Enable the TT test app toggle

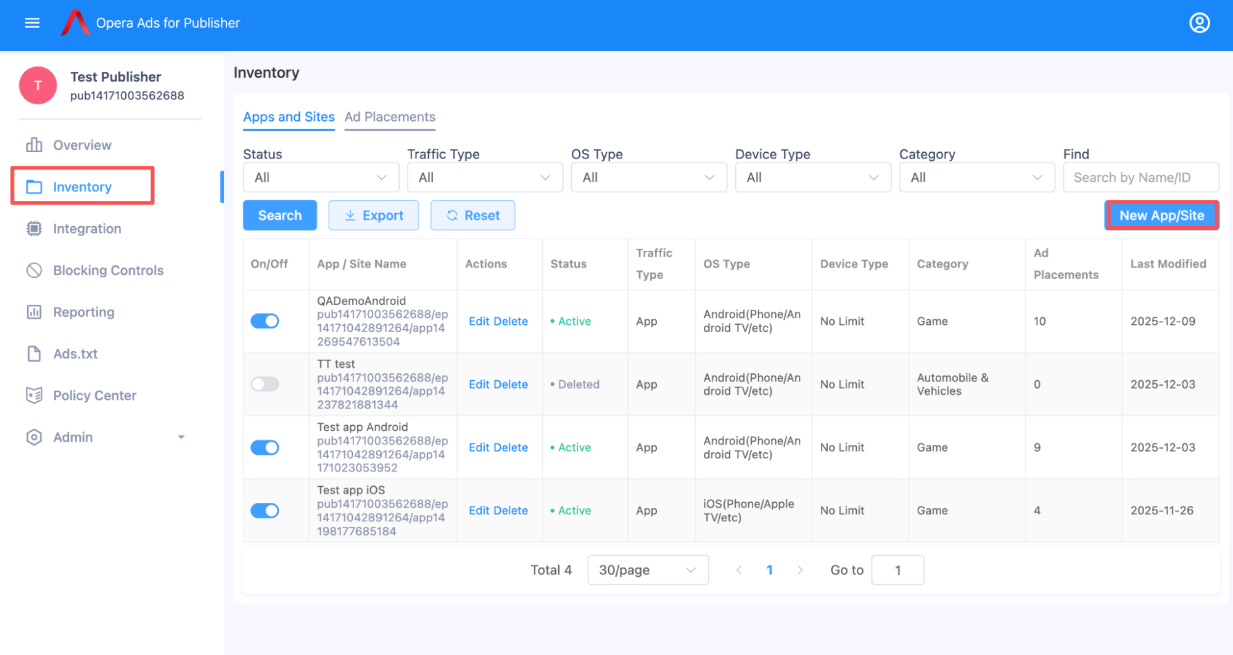[x=265, y=384]
